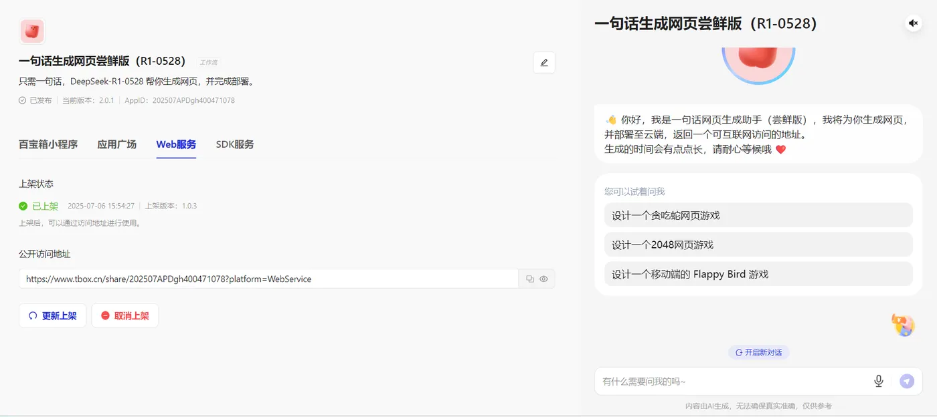The height and width of the screenshot is (417, 937).
Task: Choose the Flappy Bird game suggestion
Action: [x=758, y=274]
